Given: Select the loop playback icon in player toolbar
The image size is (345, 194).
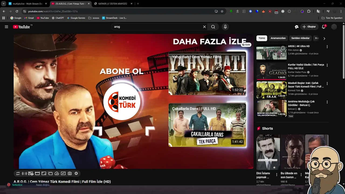Looking at the screenshot, I should tap(18, 173).
